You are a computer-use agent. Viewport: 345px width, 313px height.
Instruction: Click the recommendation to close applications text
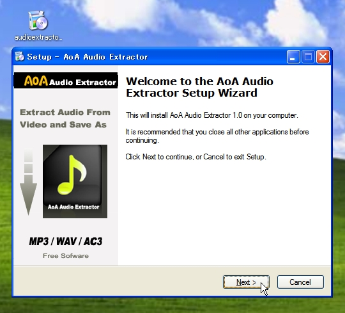[217, 136]
